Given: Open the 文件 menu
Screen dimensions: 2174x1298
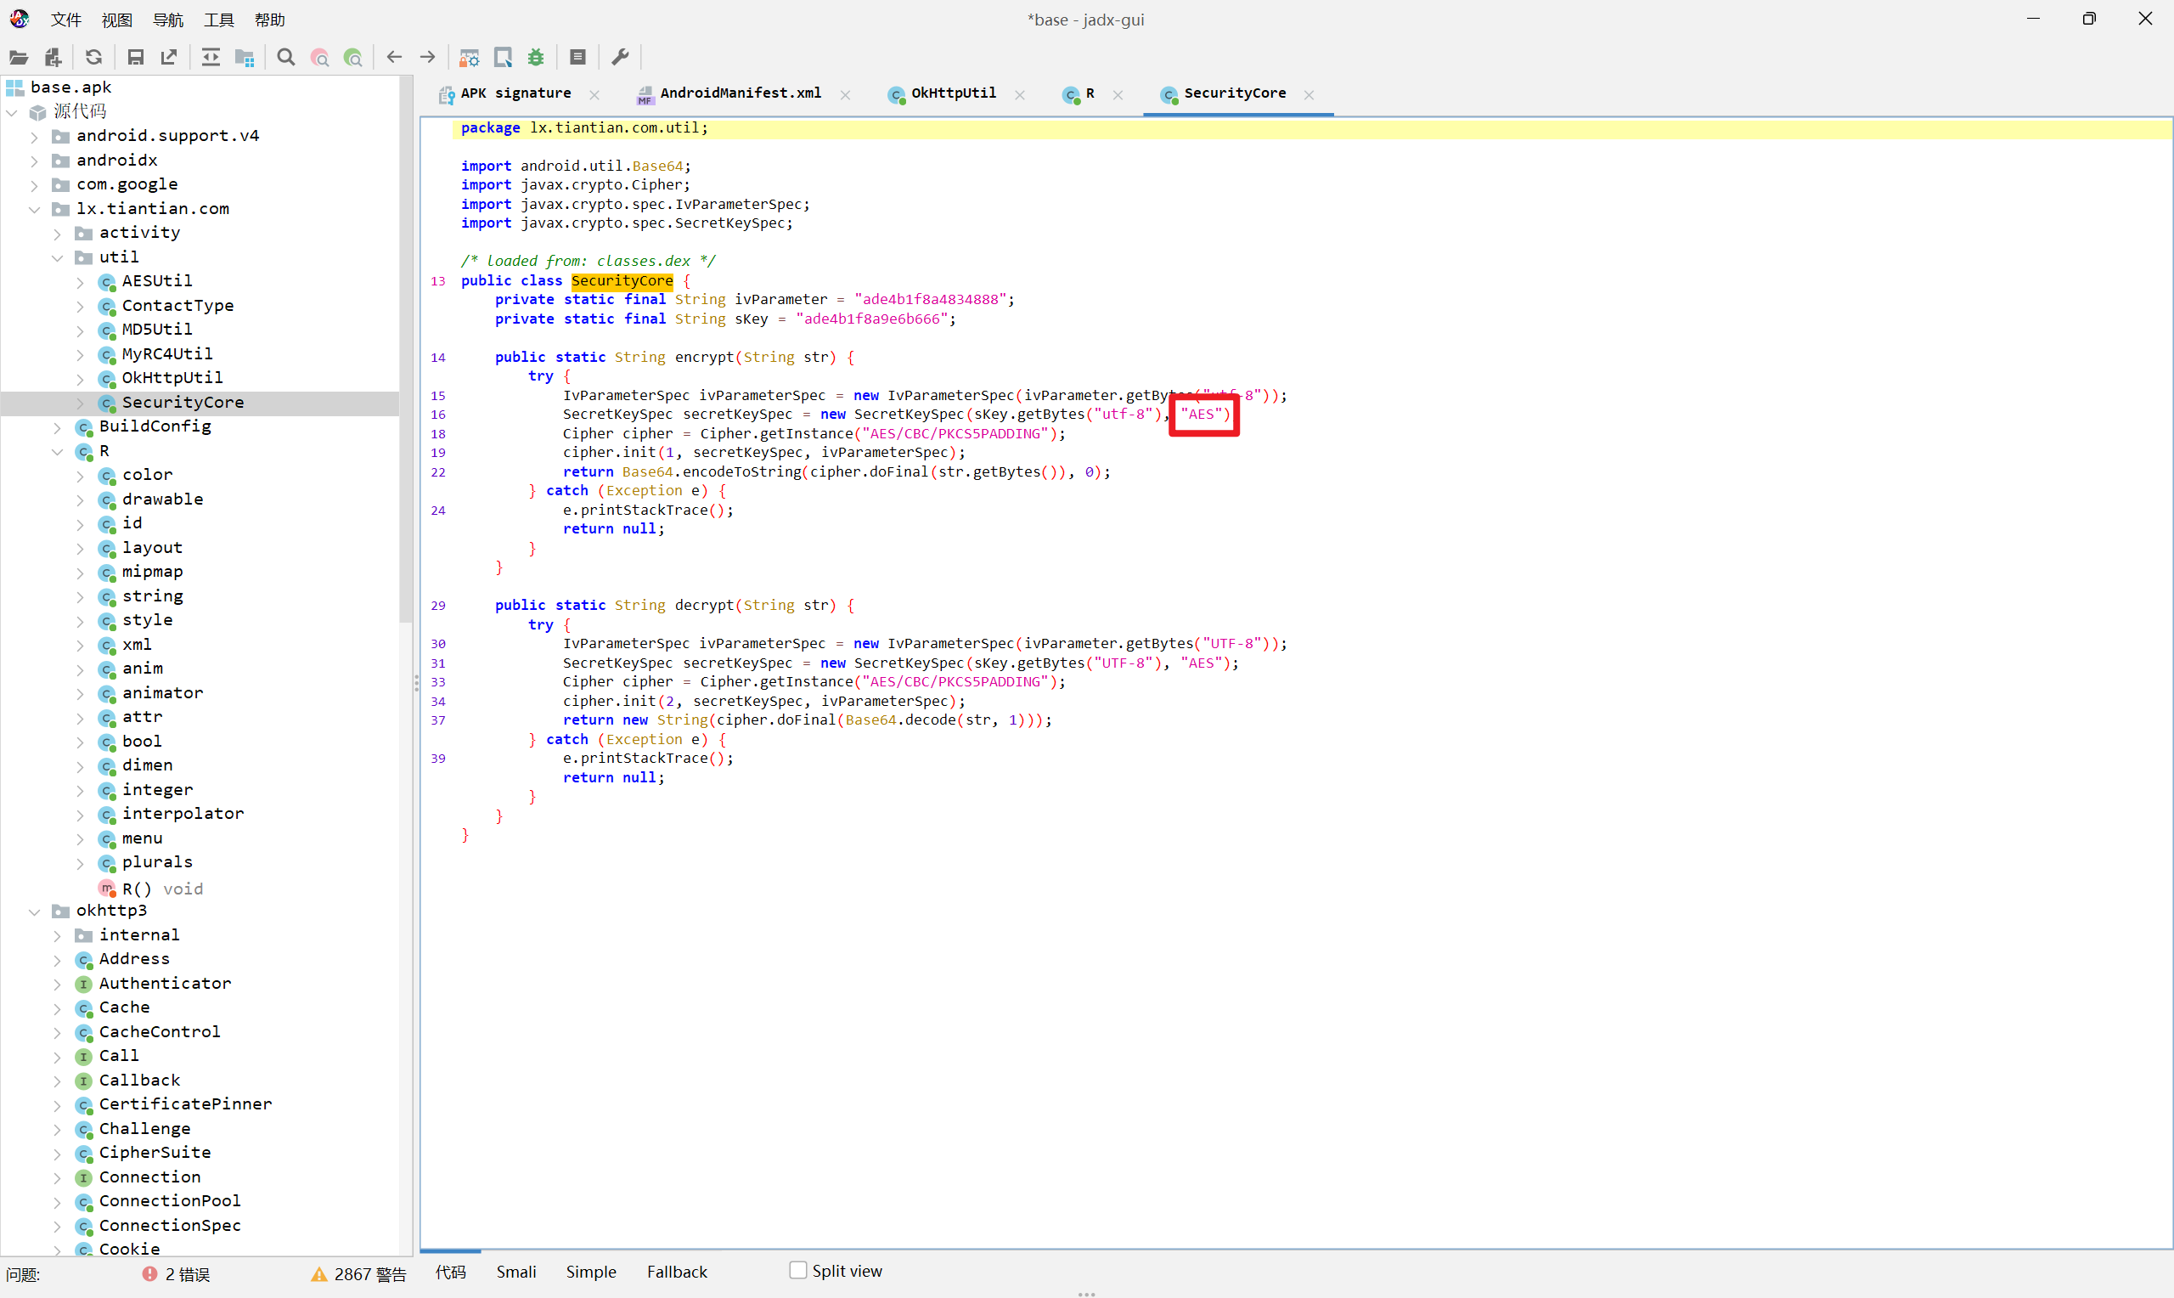Looking at the screenshot, I should coord(65,20).
